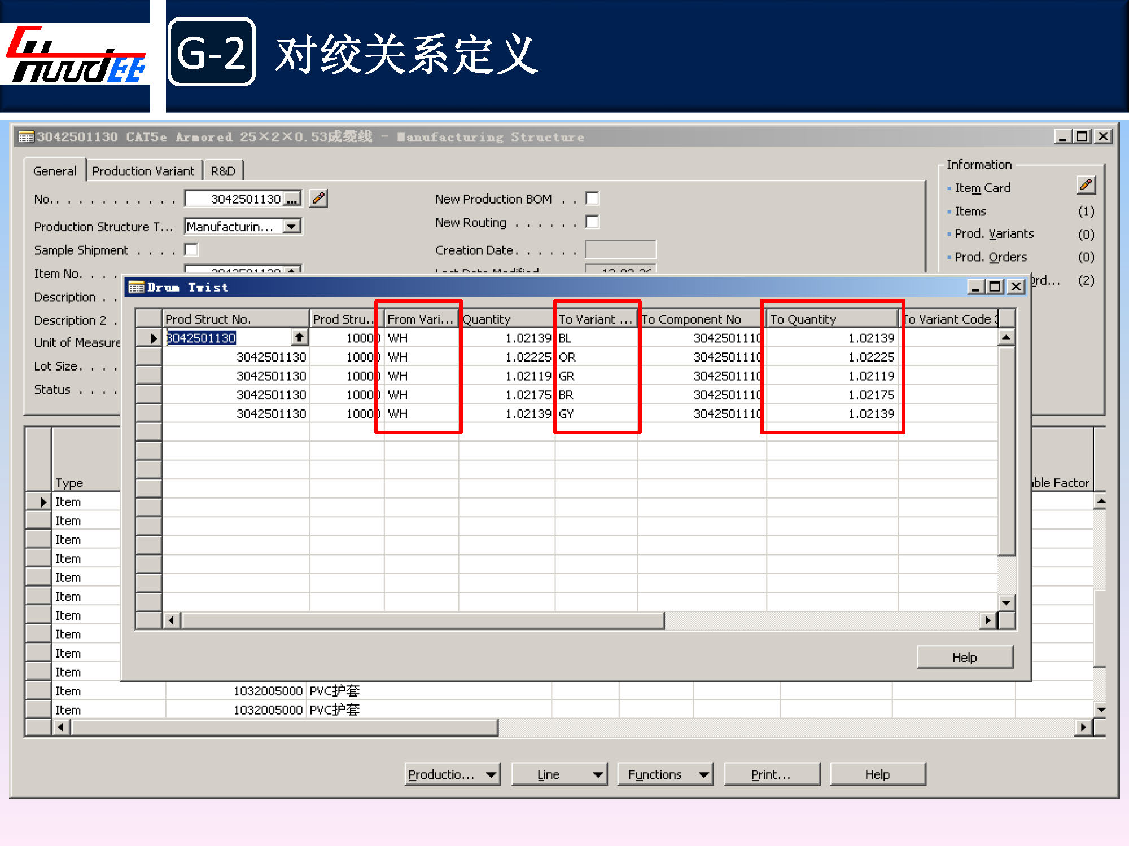
Task: Tick the New Routing checkbox
Action: click(x=592, y=222)
